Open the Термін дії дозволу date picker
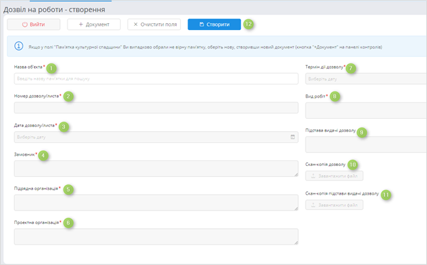This screenshot has width=427, height=265. 366,79
